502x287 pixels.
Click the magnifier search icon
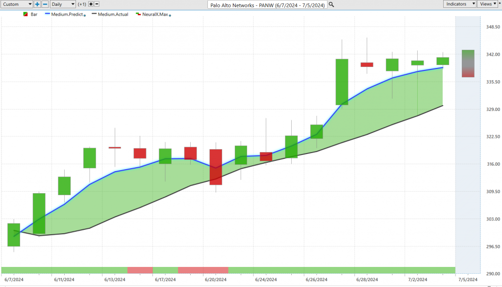point(331,5)
